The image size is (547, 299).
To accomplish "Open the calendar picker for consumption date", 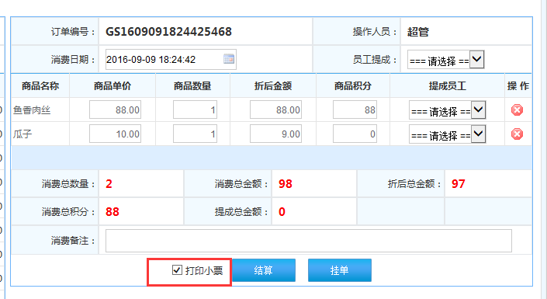I will pos(229,59).
